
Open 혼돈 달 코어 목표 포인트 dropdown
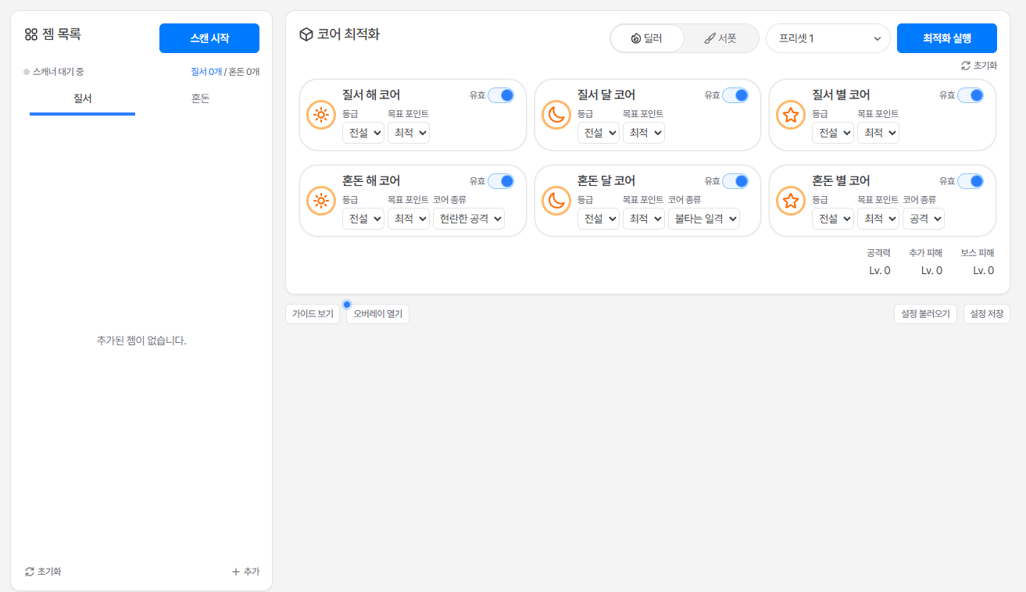[644, 219]
